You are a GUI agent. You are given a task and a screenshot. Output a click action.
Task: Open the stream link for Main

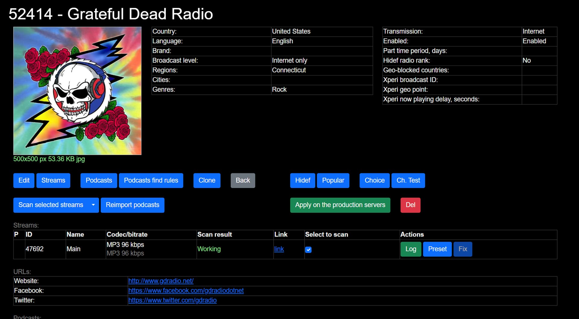pos(279,249)
